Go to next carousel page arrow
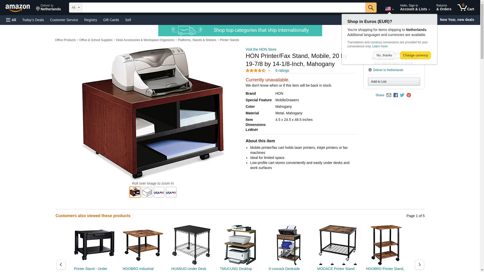 tap(419, 265)
